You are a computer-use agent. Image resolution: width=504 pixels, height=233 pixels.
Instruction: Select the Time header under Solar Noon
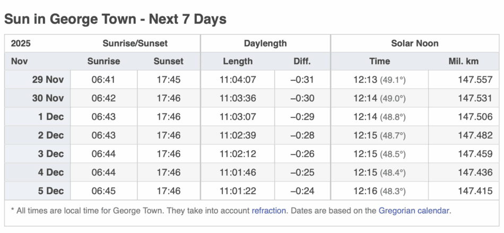click(379, 61)
